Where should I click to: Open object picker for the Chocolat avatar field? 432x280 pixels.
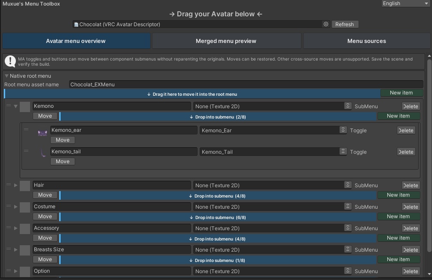click(x=326, y=24)
